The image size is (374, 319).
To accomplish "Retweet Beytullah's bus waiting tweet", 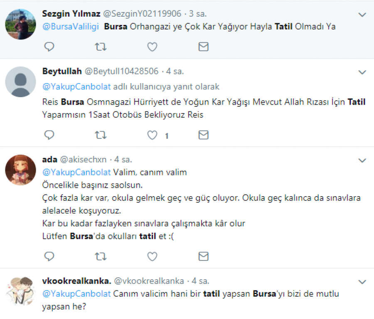I will [x=101, y=135].
